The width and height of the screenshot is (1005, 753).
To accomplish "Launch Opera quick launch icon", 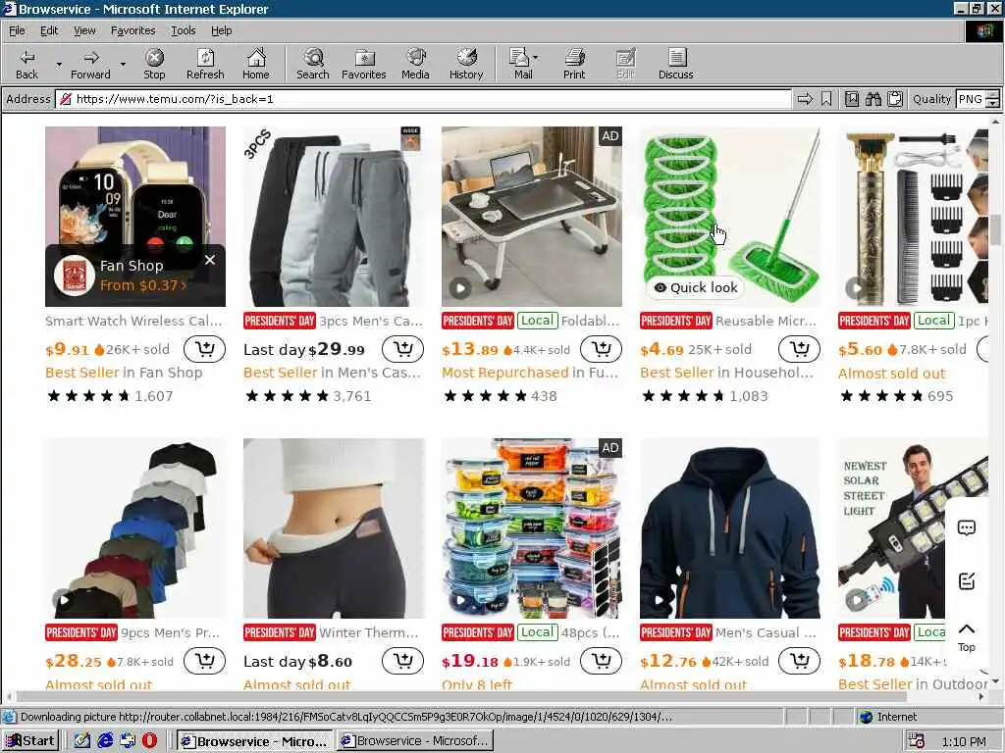I will (149, 741).
